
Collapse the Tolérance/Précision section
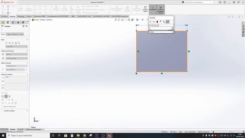tap(27, 51)
